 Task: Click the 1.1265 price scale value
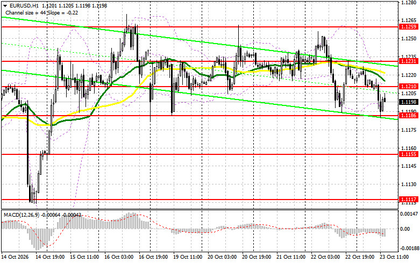pos(408,20)
